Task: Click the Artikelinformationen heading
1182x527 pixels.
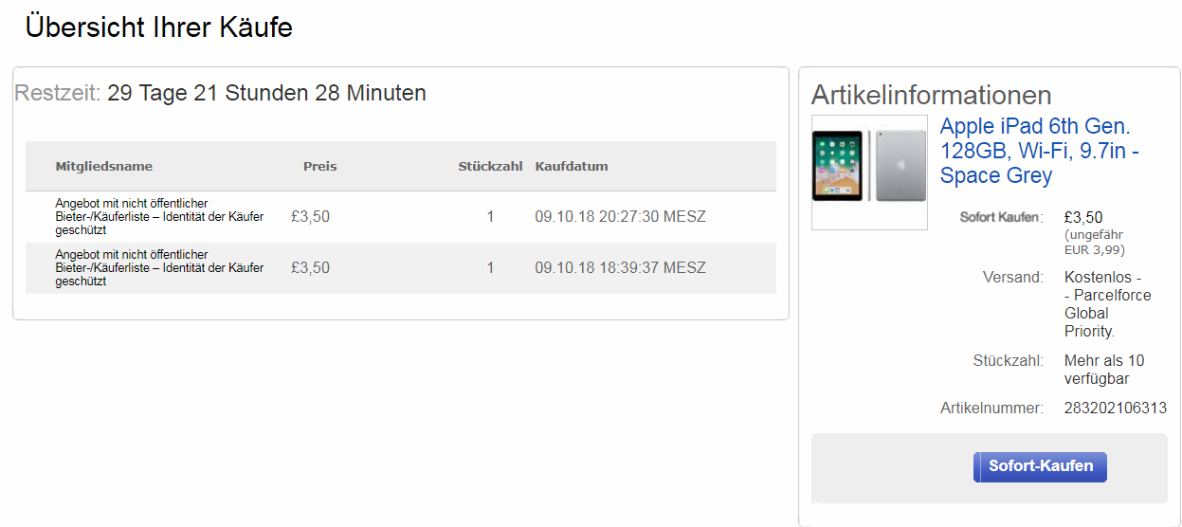Action: pyautogui.click(x=932, y=95)
